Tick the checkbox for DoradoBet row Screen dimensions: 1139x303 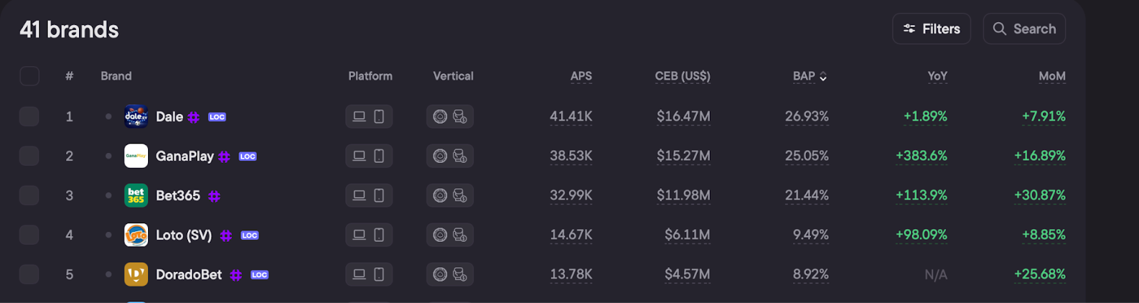[x=29, y=275]
